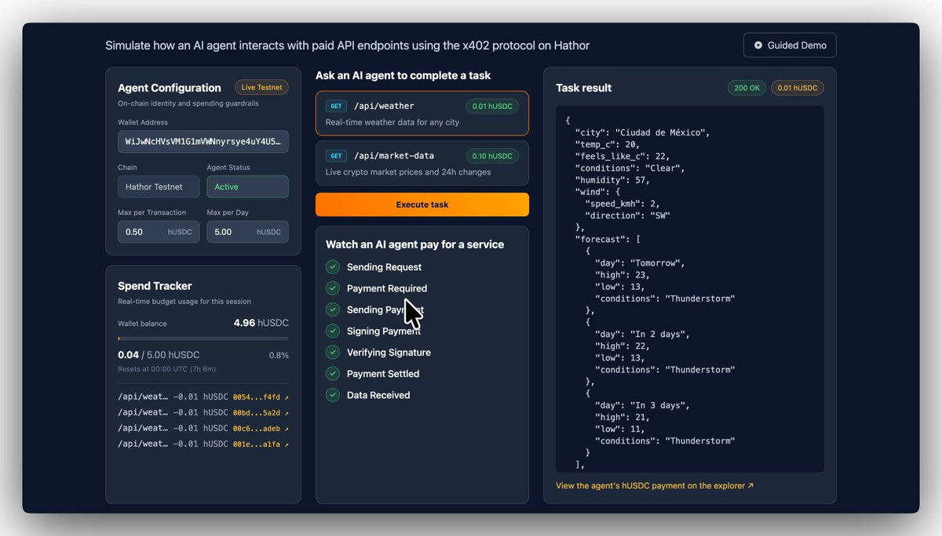Viewport: 942px width, 536px height.
Task: Click the "day": "In 3 days" JSON line
Action: 643,406
